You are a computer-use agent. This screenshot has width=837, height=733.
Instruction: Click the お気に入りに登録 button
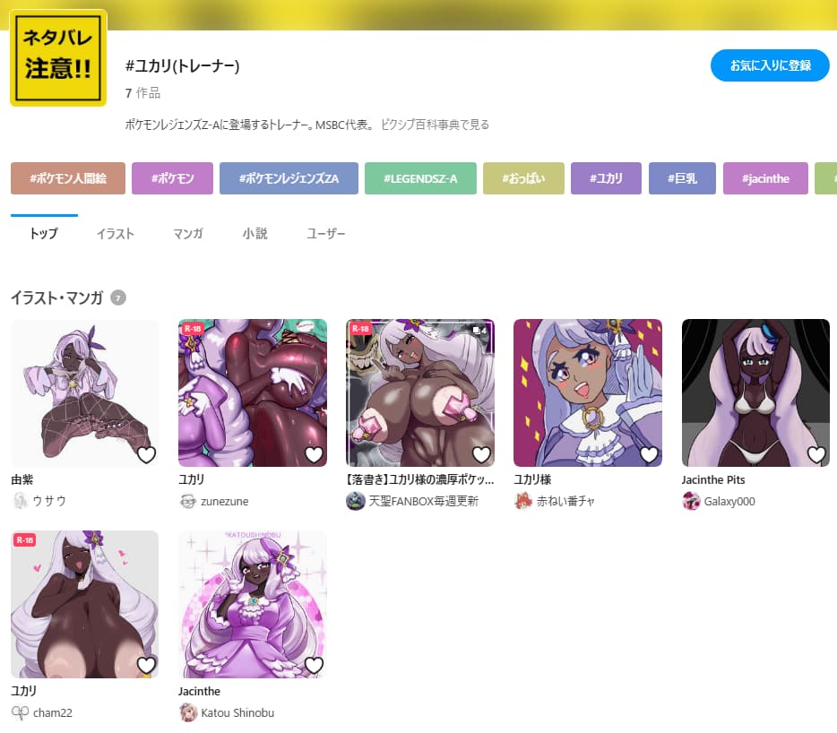click(x=770, y=65)
